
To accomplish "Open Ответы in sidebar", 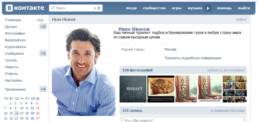I will point(11,74).
